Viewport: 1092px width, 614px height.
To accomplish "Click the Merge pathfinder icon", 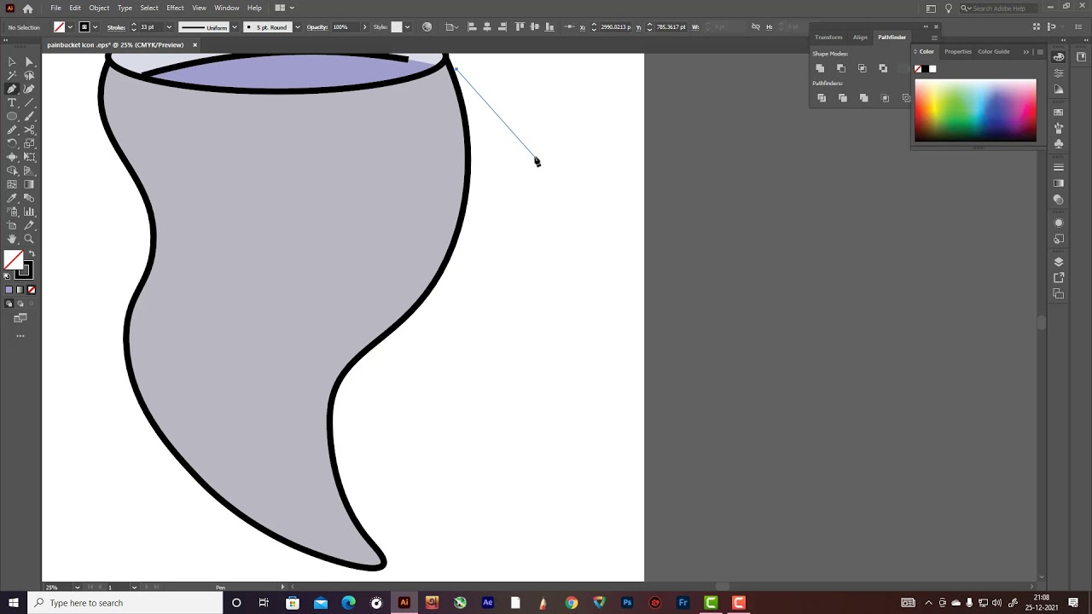I will pos(863,98).
